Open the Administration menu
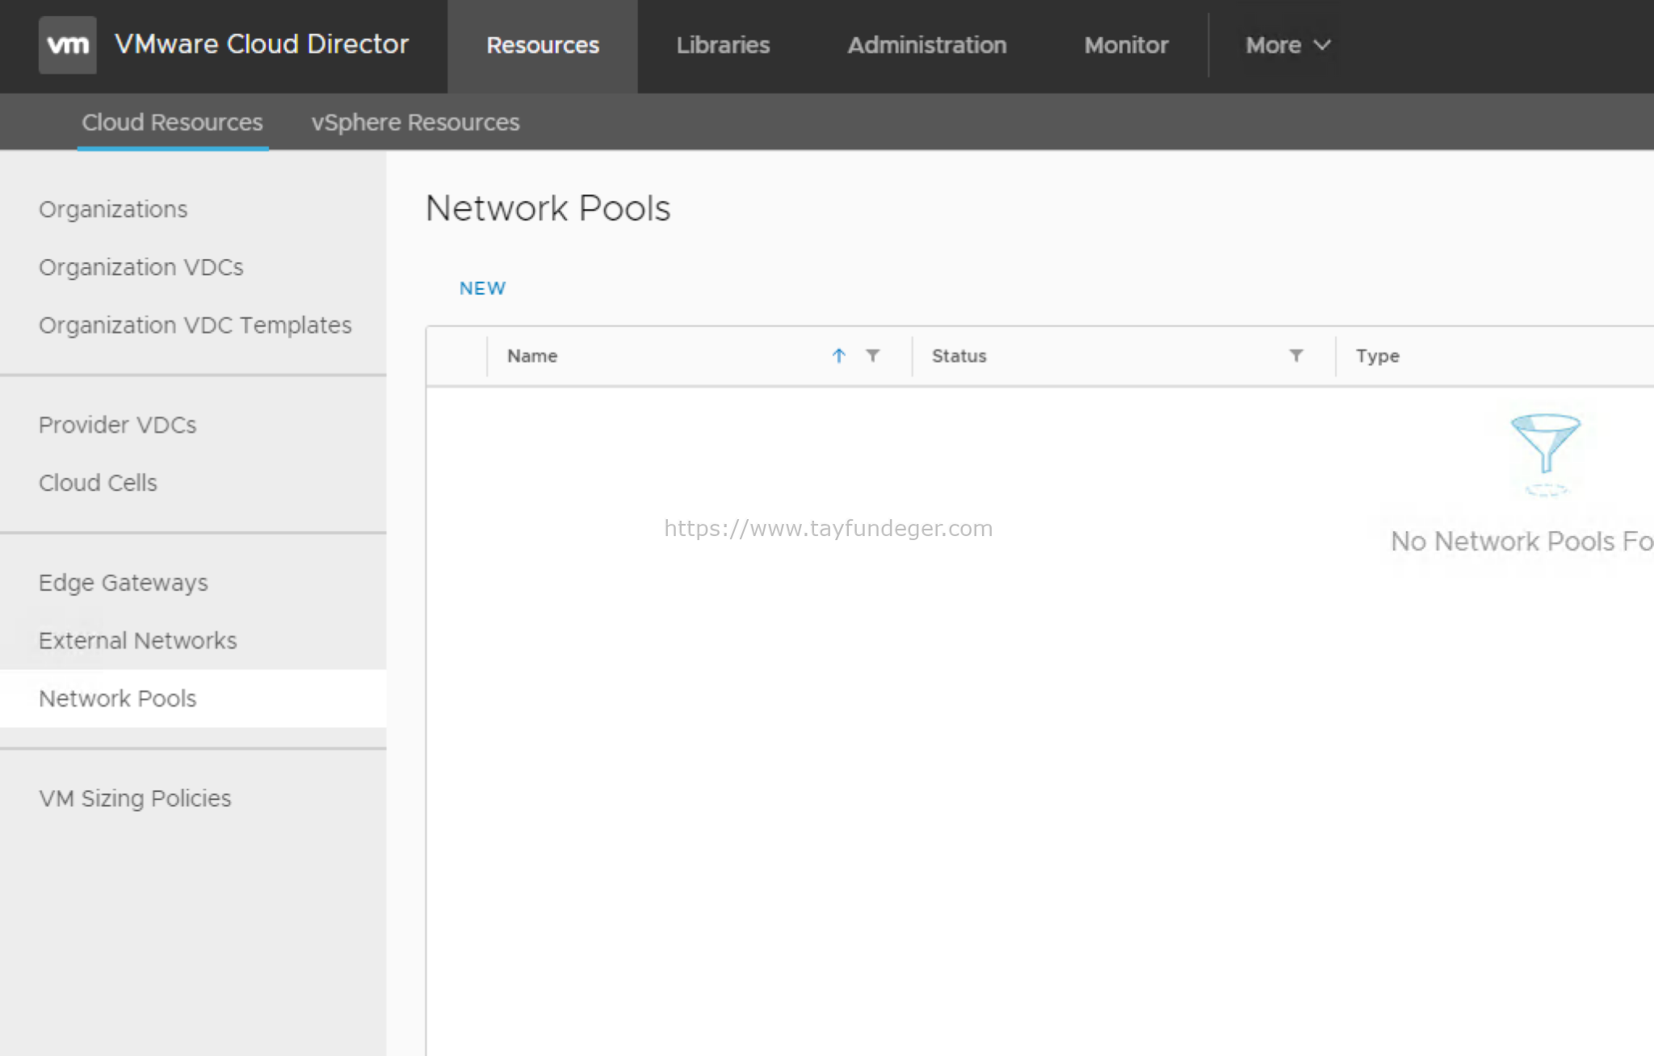Image resolution: width=1654 pixels, height=1056 pixels. pos(926,45)
